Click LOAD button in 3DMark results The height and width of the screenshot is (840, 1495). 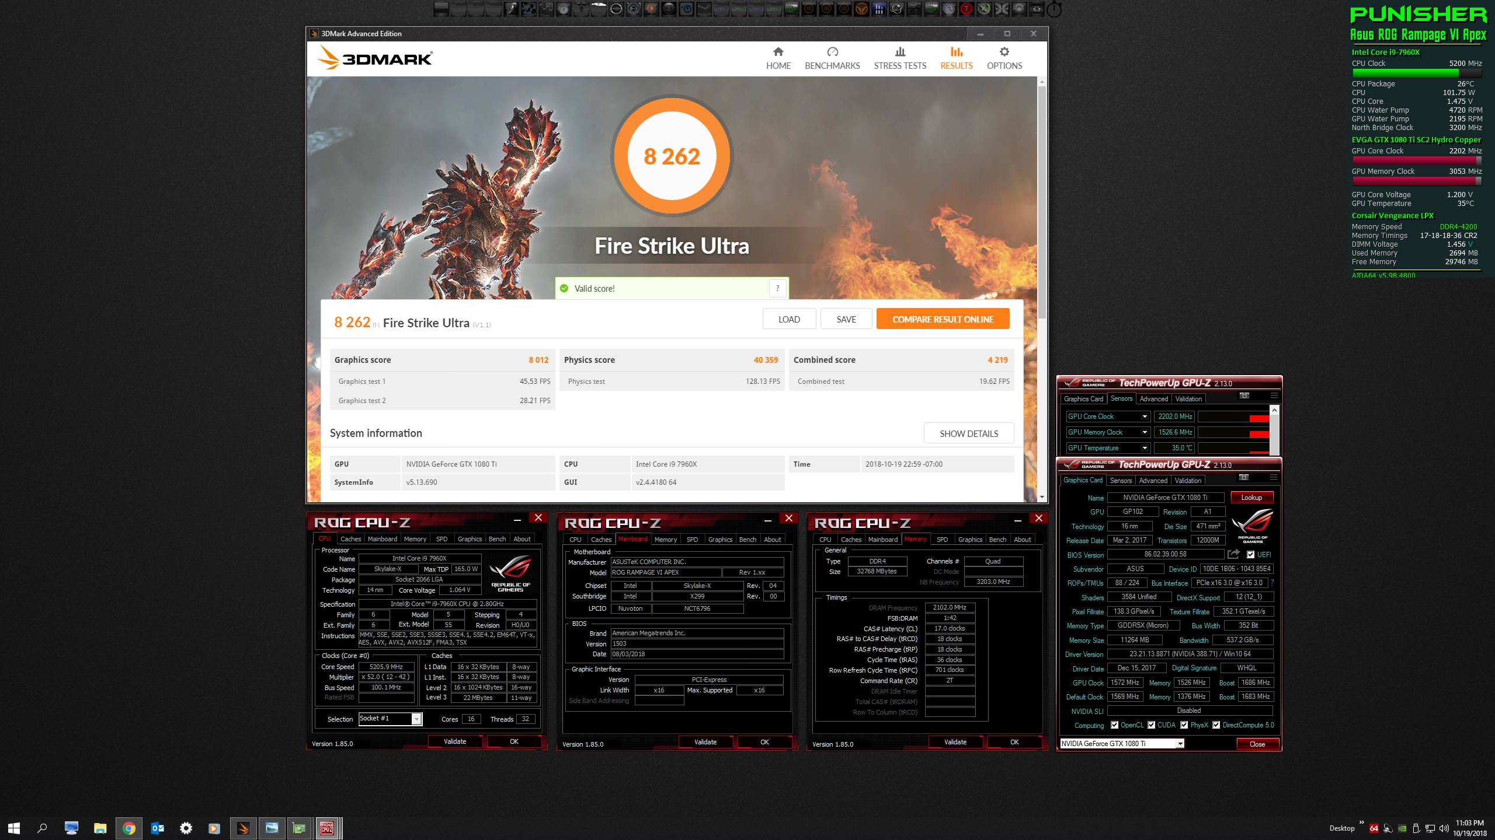[789, 319]
